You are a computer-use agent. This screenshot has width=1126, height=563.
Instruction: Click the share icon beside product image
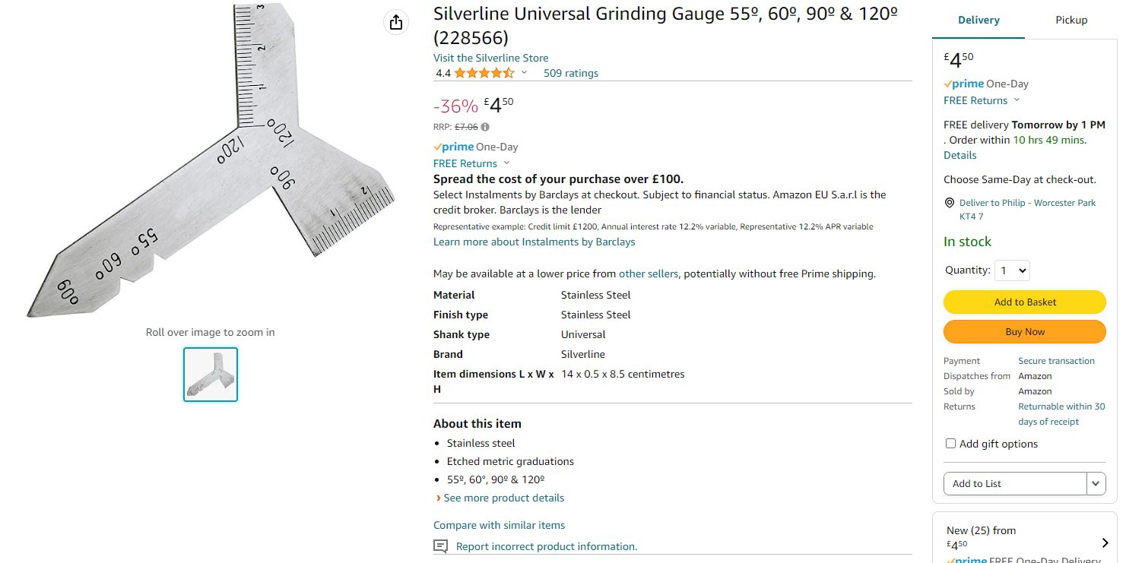tap(395, 23)
